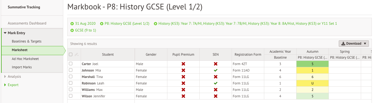Click Jennifer Wilson's red SEN cross icon

pyautogui.click(x=216, y=96)
